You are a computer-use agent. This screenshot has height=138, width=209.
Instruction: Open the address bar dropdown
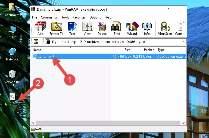pyautogui.click(x=184, y=42)
